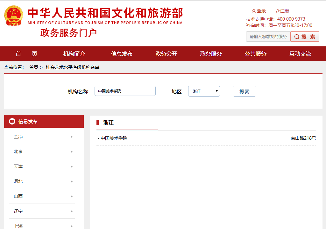326x229 pixels.
Task: Select 互动交流 from the red menu bar
Action: pyautogui.click(x=300, y=54)
